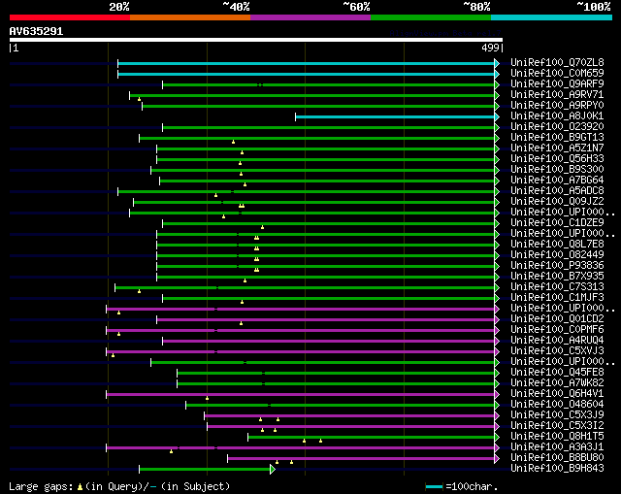
Task: Select the UniRef100_B9S300 subject label
Action: pos(557,169)
